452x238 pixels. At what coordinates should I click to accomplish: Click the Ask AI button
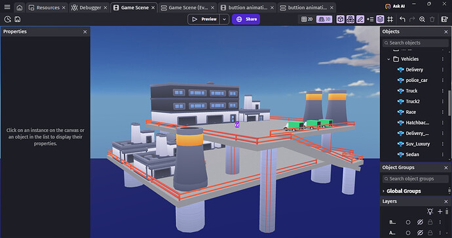(395, 7)
